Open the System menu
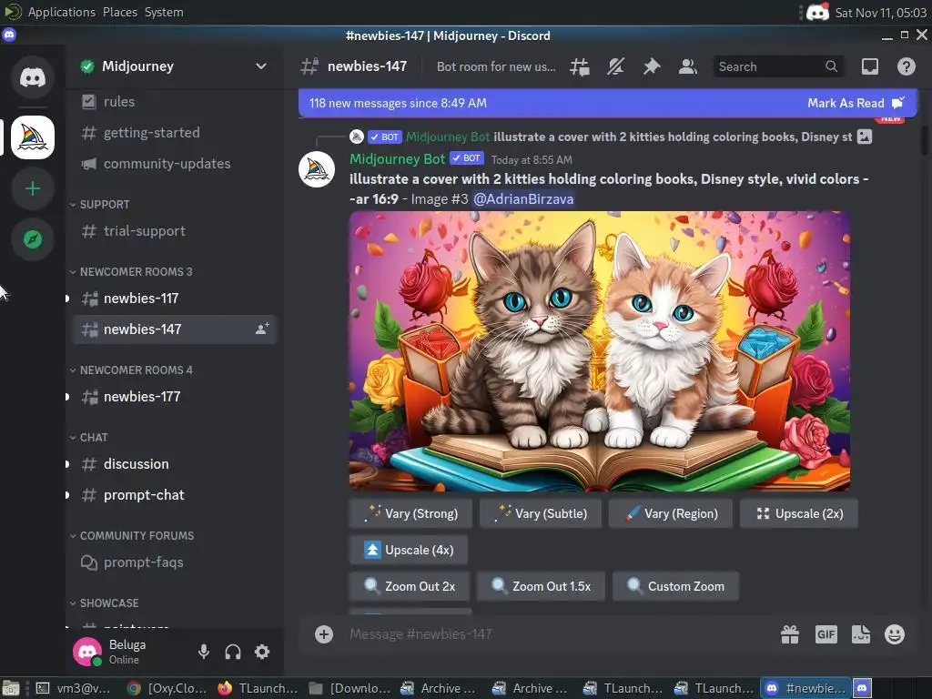Image resolution: width=932 pixels, height=699 pixels. click(164, 12)
